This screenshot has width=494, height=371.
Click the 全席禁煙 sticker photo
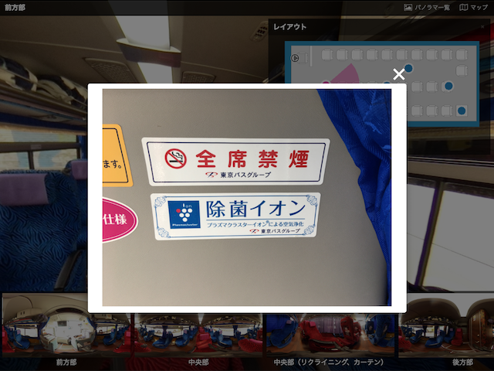(x=247, y=198)
